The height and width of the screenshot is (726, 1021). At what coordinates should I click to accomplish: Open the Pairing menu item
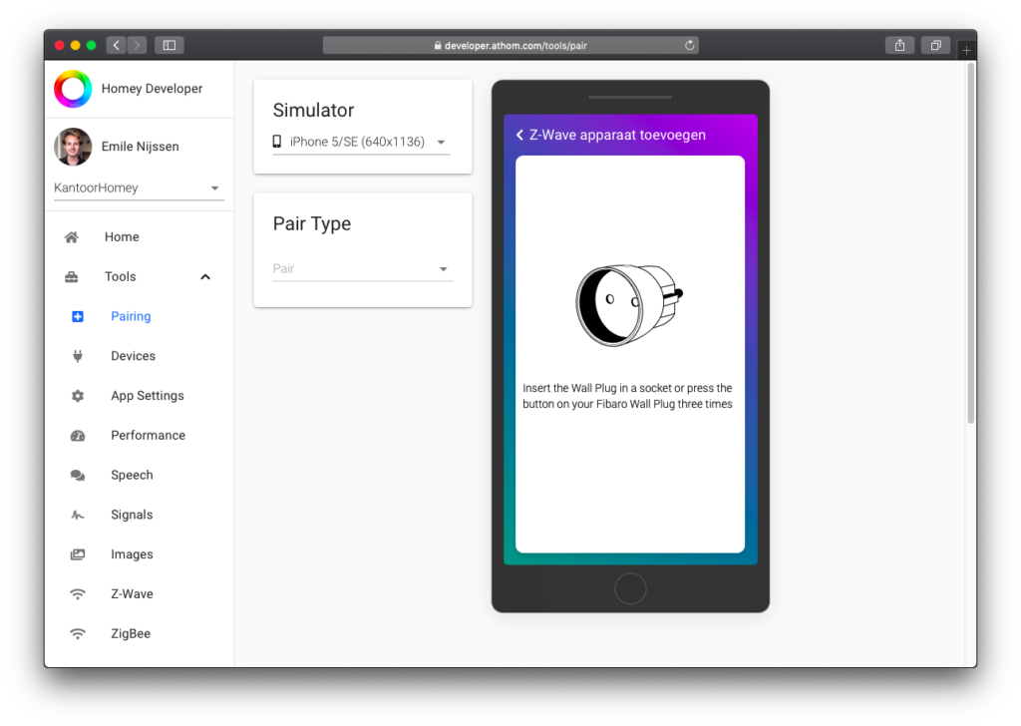tap(131, 316)
